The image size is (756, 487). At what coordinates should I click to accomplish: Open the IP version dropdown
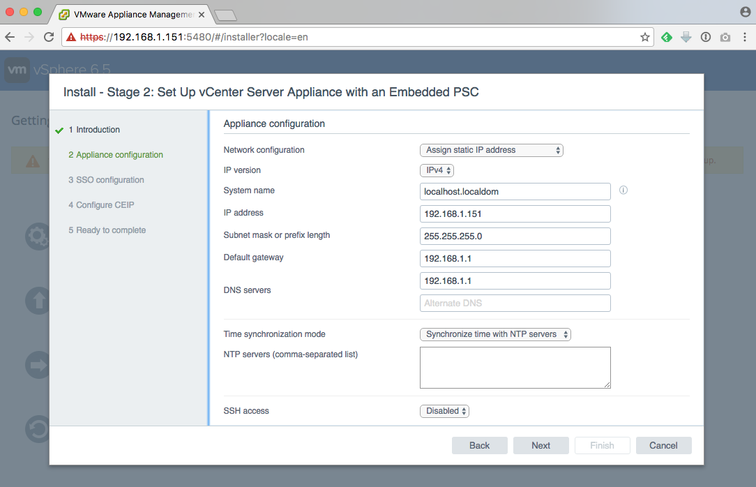[437, 170]
